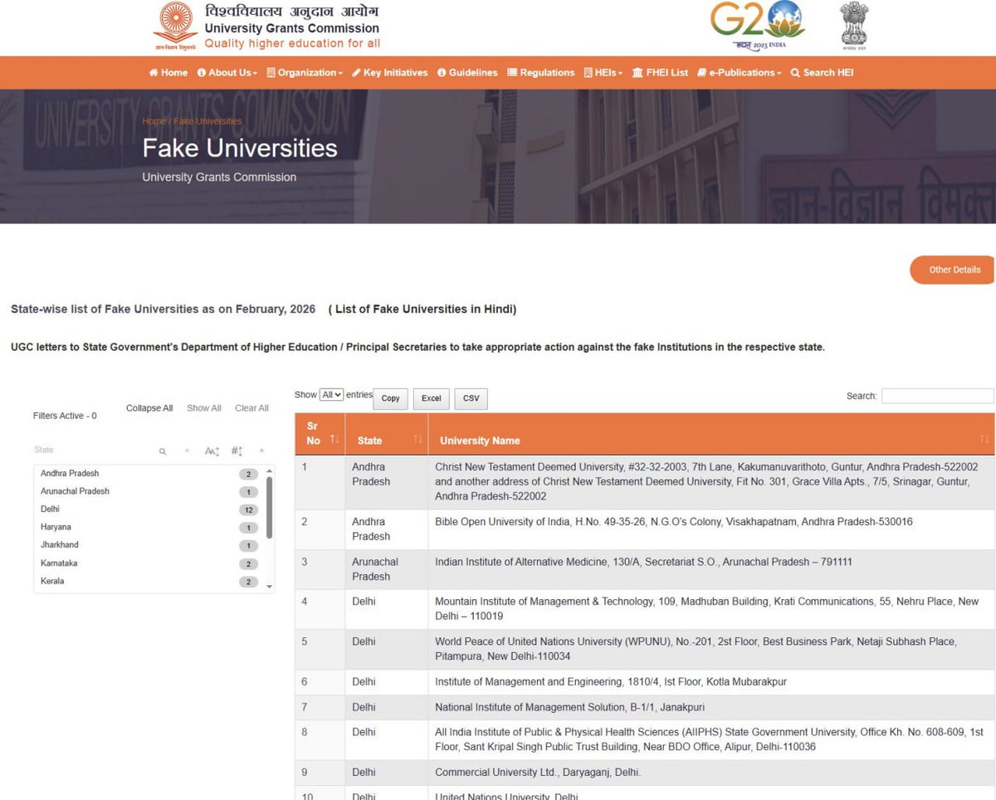
Task: Click the Copy export button
Action: click(x=390, y=399)
